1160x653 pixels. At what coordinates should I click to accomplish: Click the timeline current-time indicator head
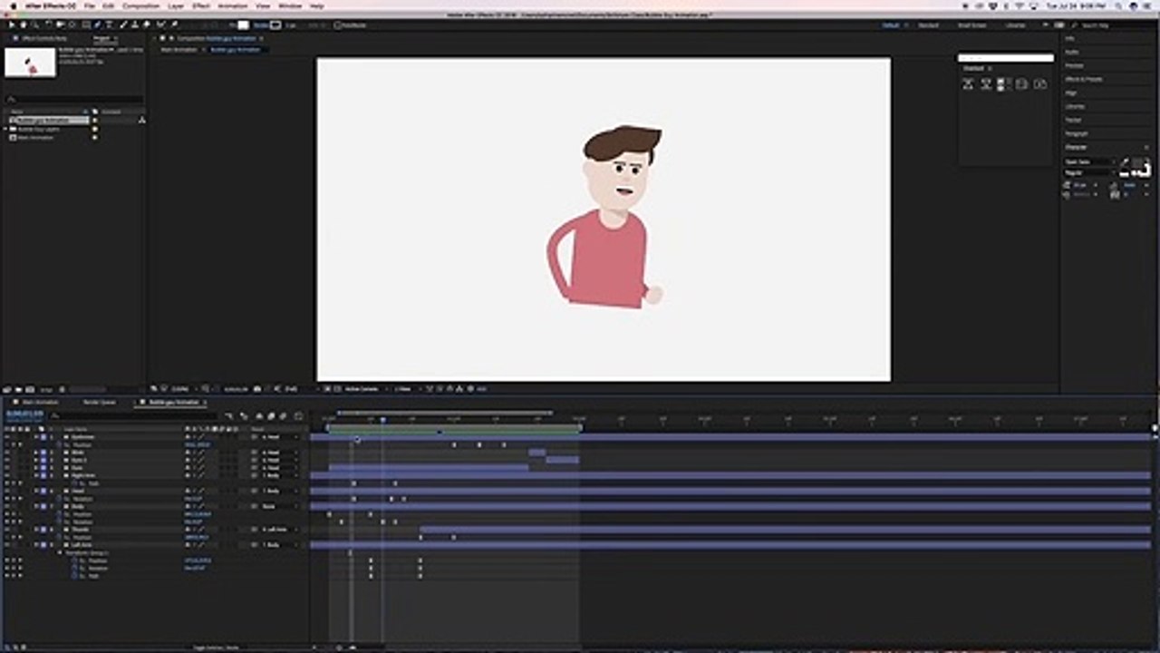click(382, 420)
